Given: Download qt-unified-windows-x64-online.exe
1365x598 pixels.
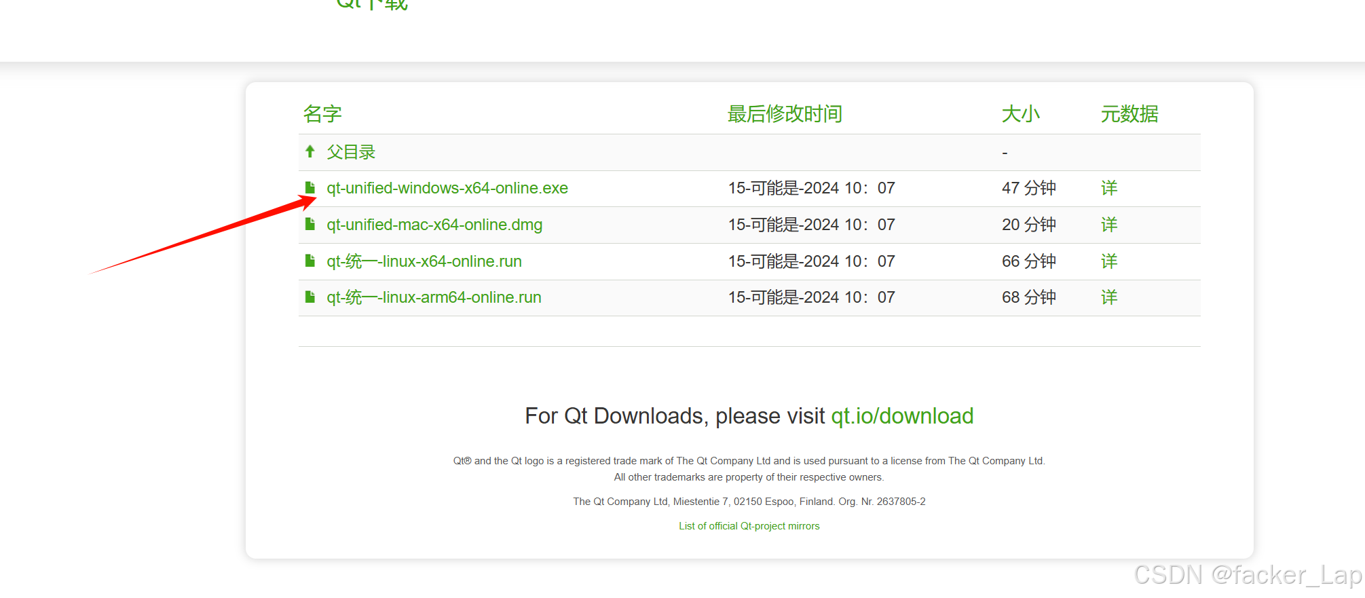Looking at the screenshot, I should pos(447,188).
